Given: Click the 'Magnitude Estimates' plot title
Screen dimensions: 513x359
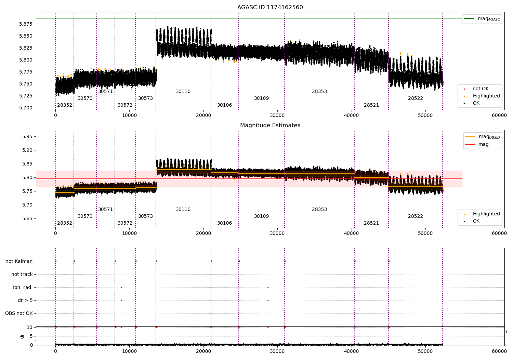Looking at the screenshot, I should [270, 125].
